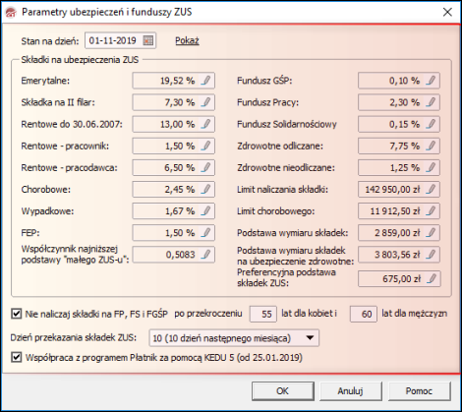This screenshot has height=412, width=462.
Task: Click the age field for mężczyzn showing 60
Action: point(364,314)
